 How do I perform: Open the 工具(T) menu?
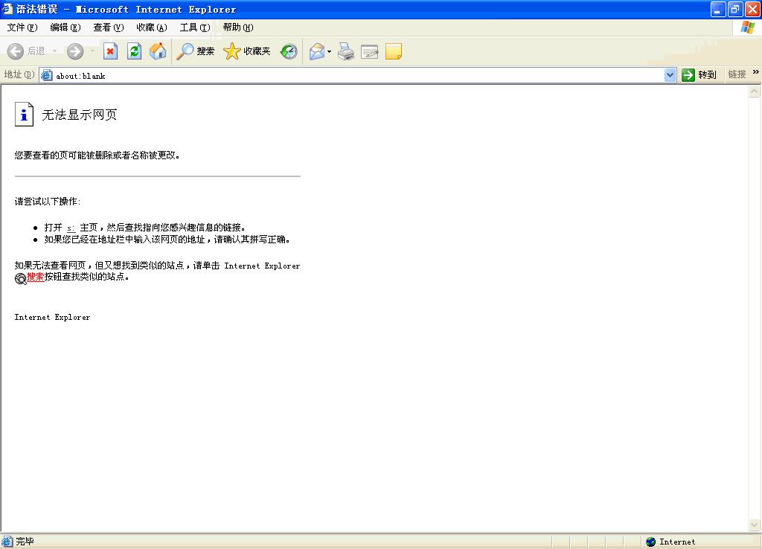(x=195, y=28)
